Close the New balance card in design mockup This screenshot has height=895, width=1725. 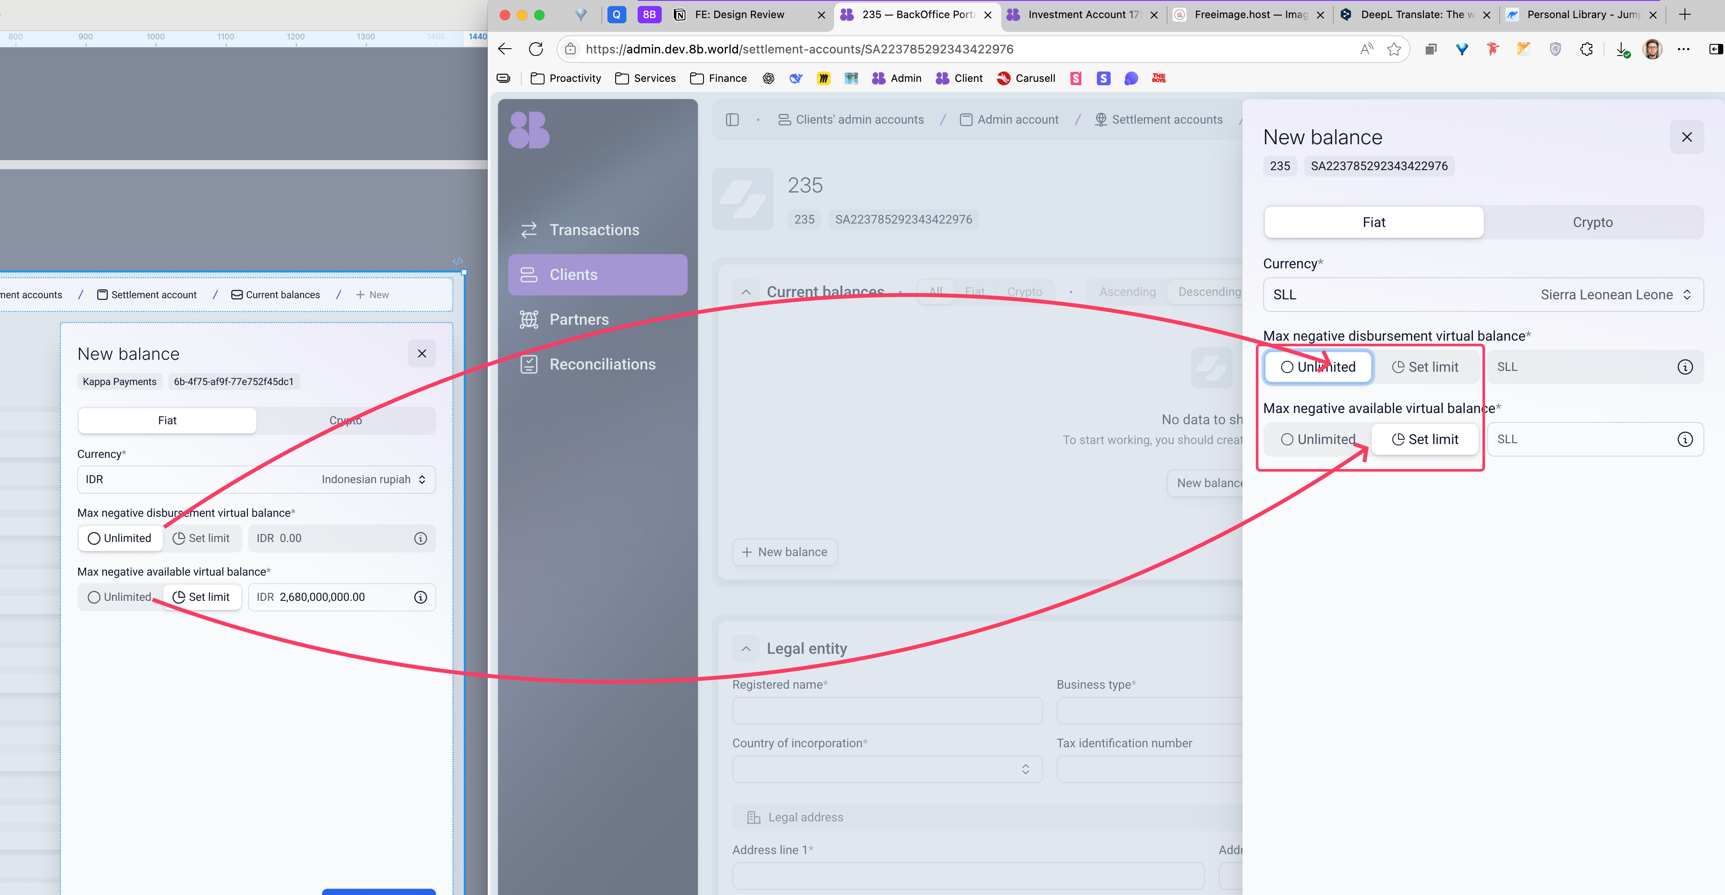[422, 354]
